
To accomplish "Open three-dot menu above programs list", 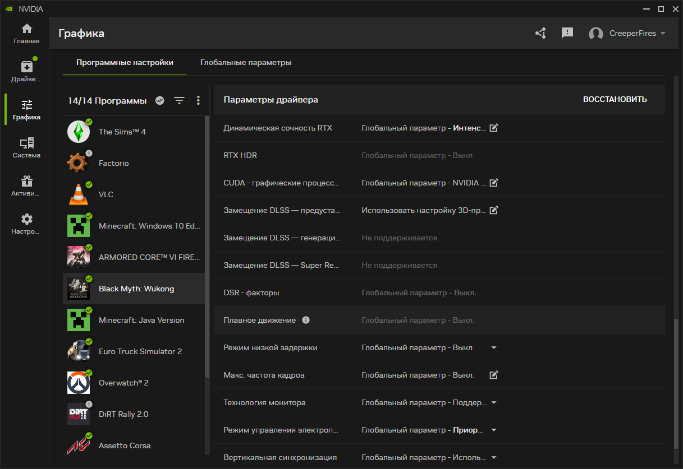I will click(x=198, y=100).
